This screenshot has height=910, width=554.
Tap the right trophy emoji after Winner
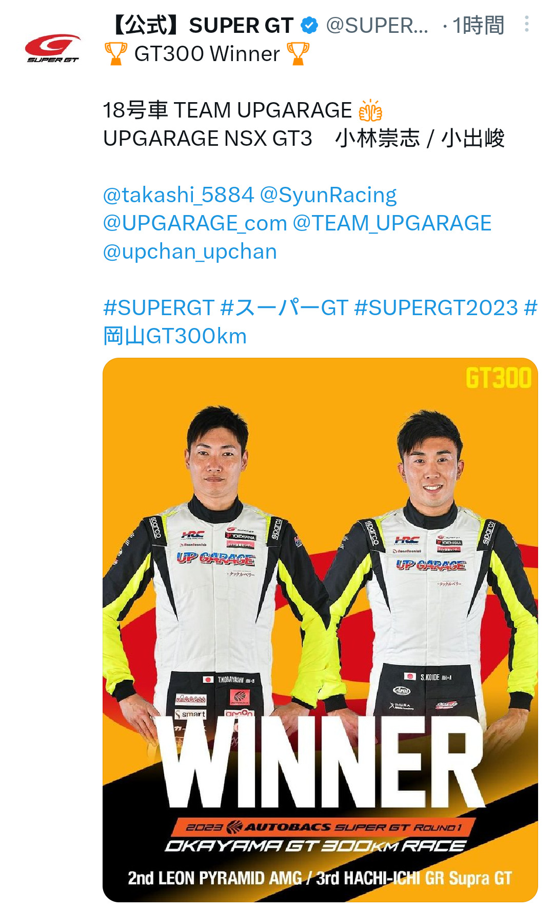(298, 54)
